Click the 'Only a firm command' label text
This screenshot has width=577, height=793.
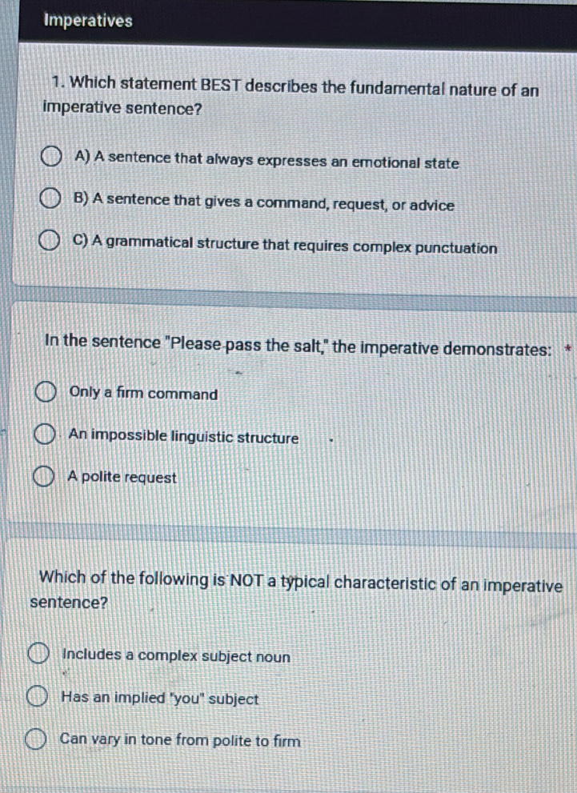point(143,393)
